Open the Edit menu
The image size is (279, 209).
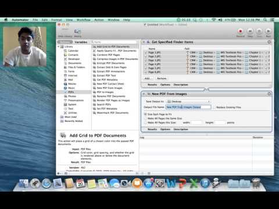tap(45, 20)
